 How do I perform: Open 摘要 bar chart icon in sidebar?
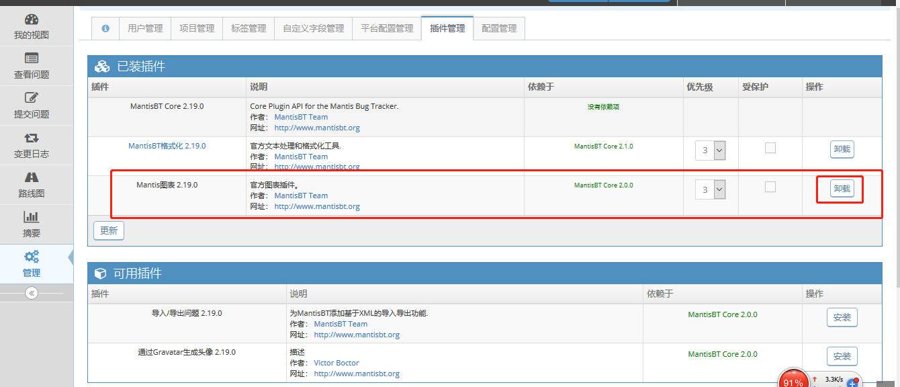pyautogui.click(x=32, y=216)
